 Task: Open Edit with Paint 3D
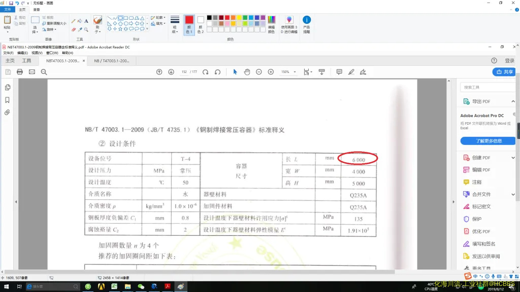289,24
